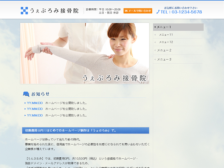Open the first YY.MM.DD news date link
224x168 pixels.
tap(35, 103)
